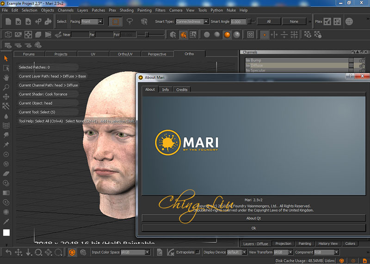
Task: Select the arrow Select tool in left toolbox
Action: pyautogui.click(x=6, y=58)
